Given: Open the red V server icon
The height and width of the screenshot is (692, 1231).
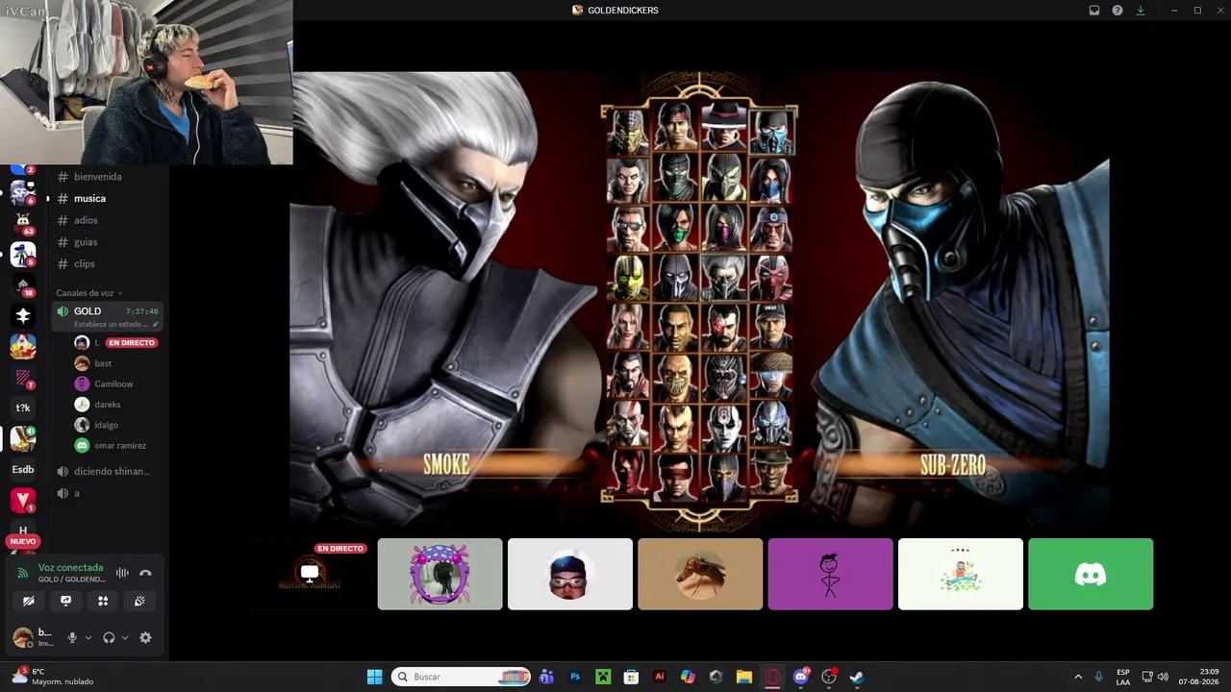Looking at the screenshot, I should [23, 500].
